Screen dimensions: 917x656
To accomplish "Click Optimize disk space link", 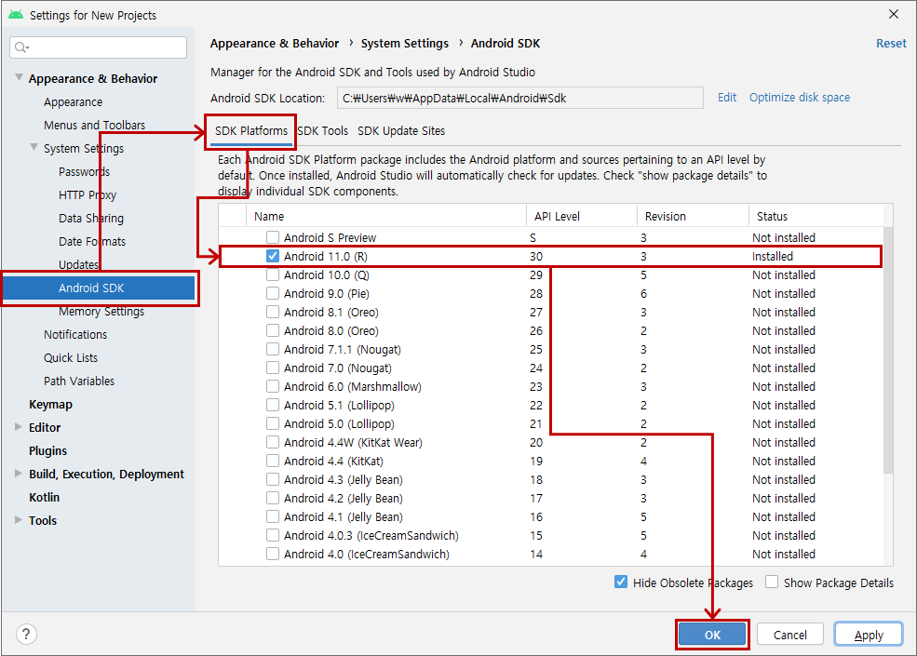I will tap(800, 98).
